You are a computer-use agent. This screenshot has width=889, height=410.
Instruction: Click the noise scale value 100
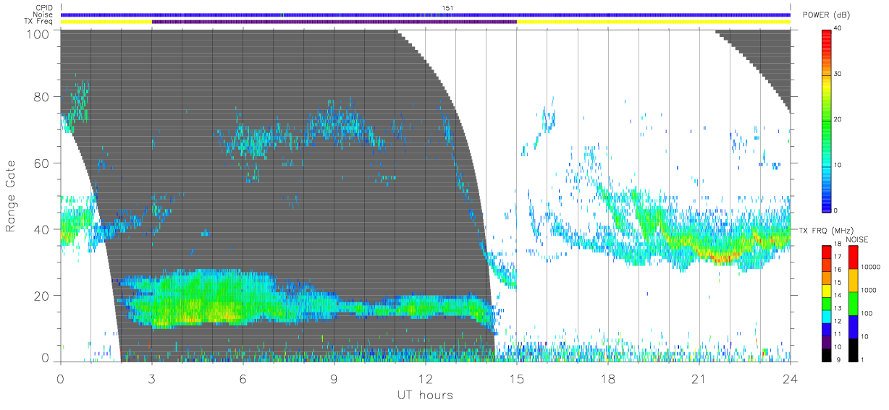click(867, 313)
